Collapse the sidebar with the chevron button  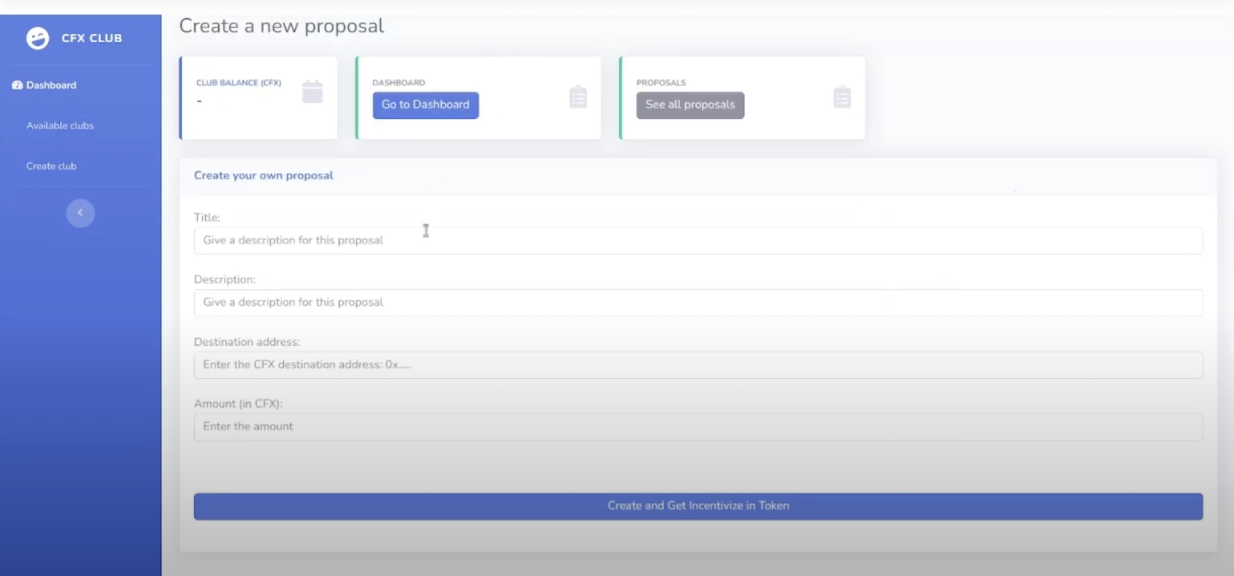[80, 213]
